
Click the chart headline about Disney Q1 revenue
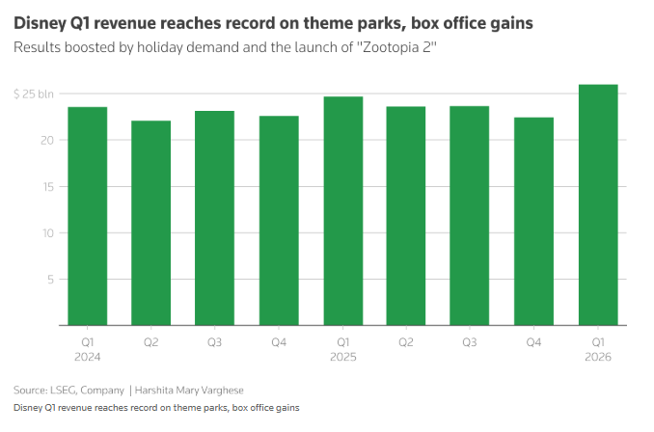pyautogui.click(x=273, y=23)
